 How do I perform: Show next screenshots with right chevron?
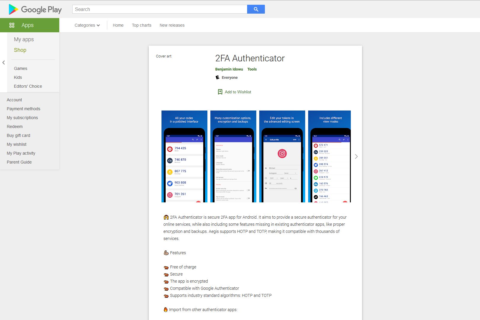[x=356, y=156]
